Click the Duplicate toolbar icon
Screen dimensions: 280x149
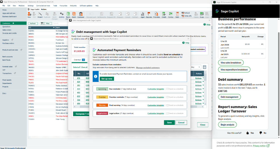(x=47, y=15)
